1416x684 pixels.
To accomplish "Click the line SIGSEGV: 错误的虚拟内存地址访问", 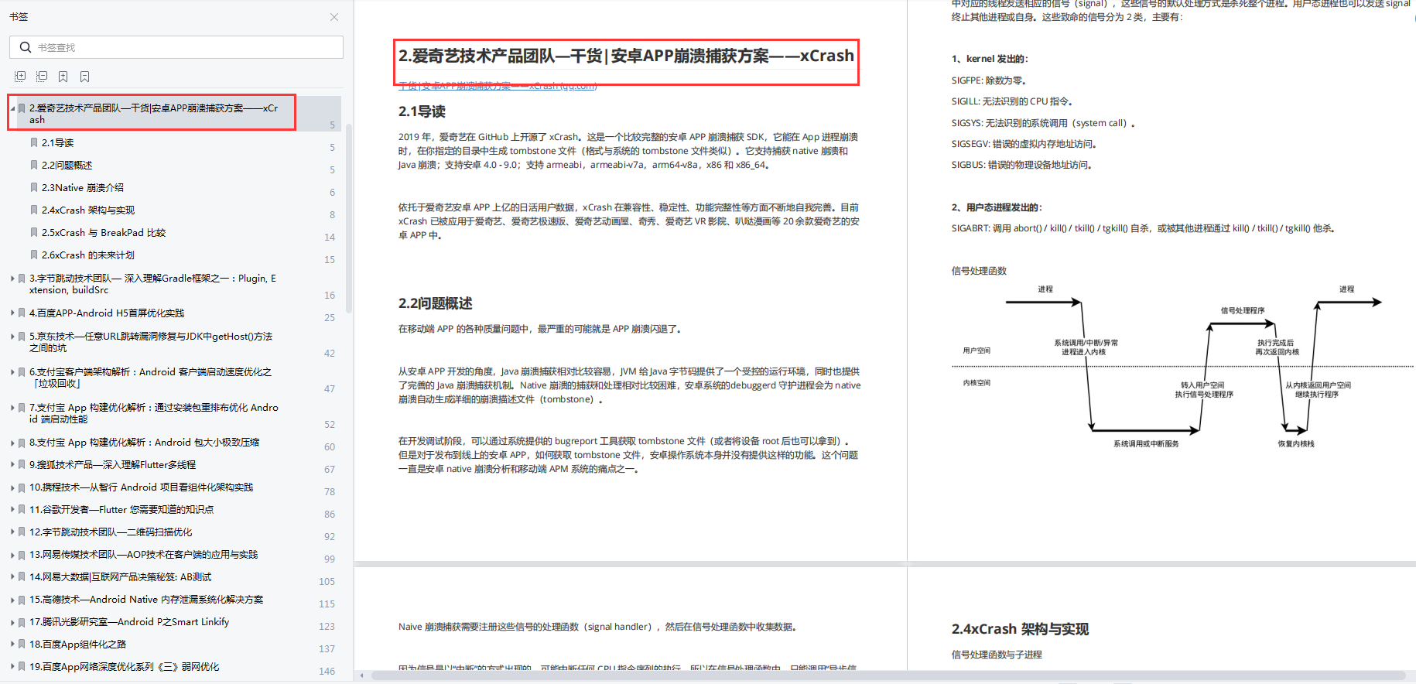I will pyautogui.click(x=1024, y=144).
